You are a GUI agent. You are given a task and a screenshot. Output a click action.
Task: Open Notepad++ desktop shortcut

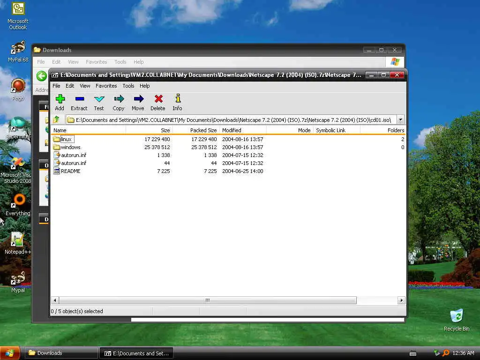coord(18,244)
